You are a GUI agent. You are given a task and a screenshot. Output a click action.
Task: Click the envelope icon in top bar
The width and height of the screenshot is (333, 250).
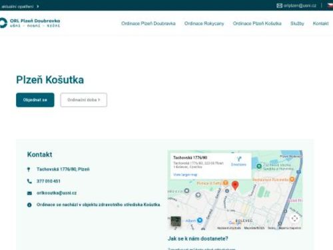(x=279, y=5)
